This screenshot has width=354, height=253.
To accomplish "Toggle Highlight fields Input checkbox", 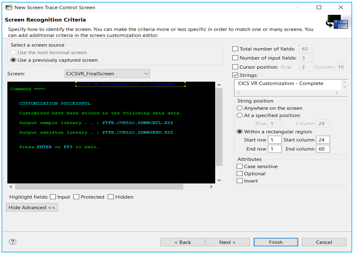I will [53, 197].
